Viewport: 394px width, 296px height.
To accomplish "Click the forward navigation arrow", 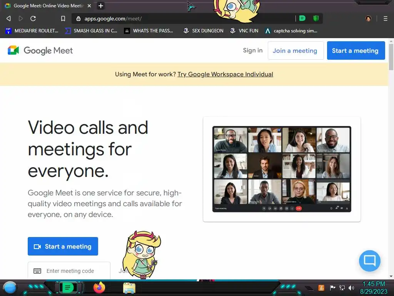I will pyautogui.click(x=21, y=18).
